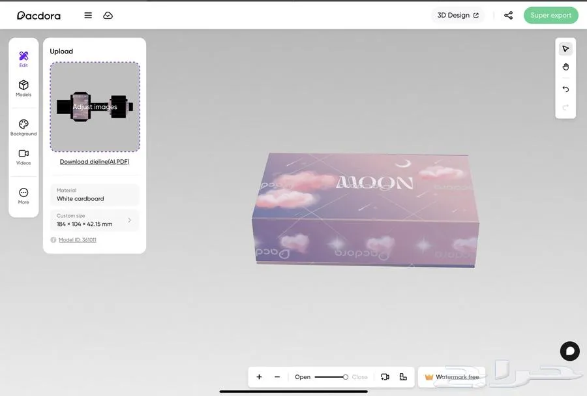This screenshot has width=587, height=396.
Task: Click the dimensions ruler icon
Action: click(x=403, y=377)
